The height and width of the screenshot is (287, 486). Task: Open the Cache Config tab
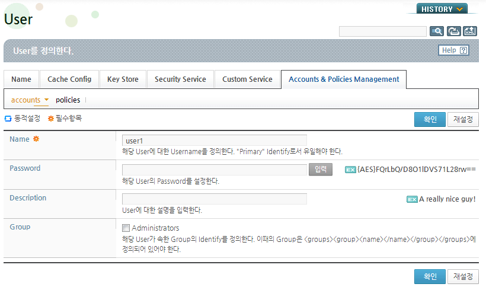pos(69,79)
